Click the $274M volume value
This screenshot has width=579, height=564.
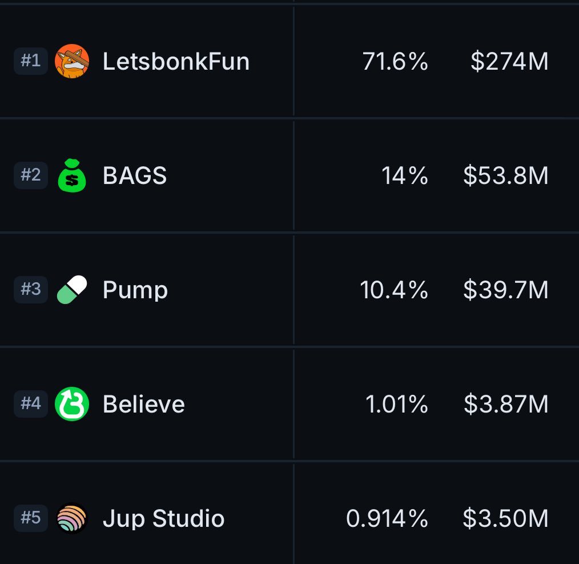click(x=509, y=61)
